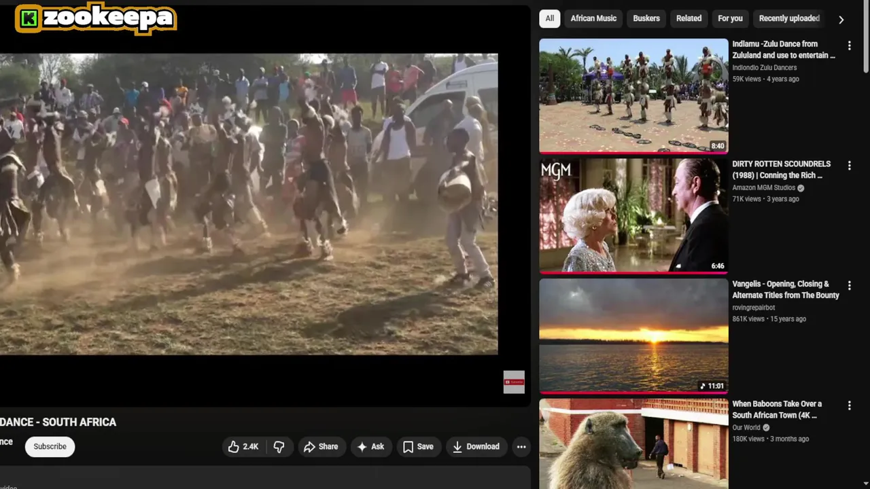Open the Share dialog
The image size is (870, 489).
321,446
